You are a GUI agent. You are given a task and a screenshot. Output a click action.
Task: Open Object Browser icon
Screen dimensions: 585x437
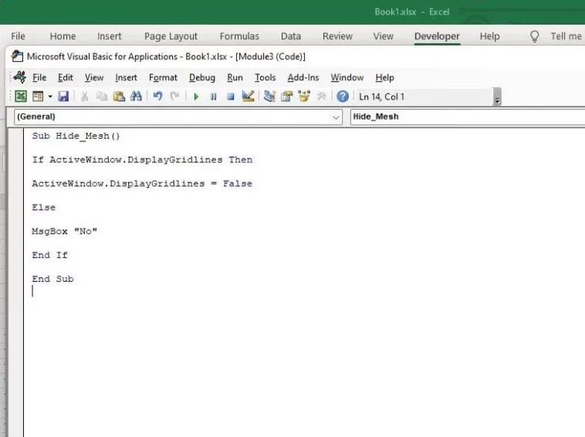304,97
